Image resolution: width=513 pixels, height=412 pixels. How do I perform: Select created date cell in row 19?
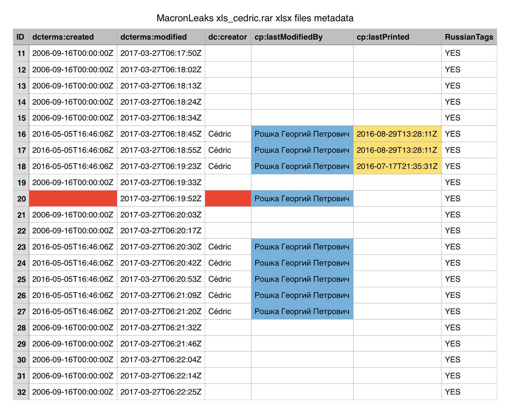click(x=73, y=182)
